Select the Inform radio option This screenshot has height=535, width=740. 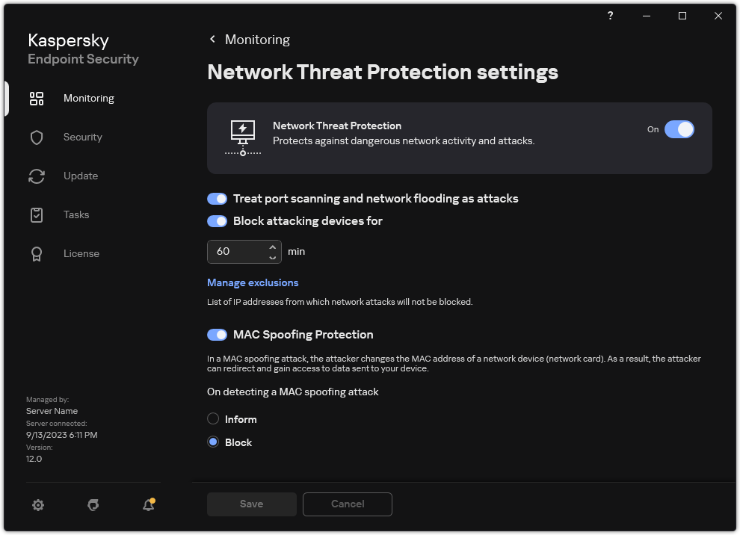(213, 418)
